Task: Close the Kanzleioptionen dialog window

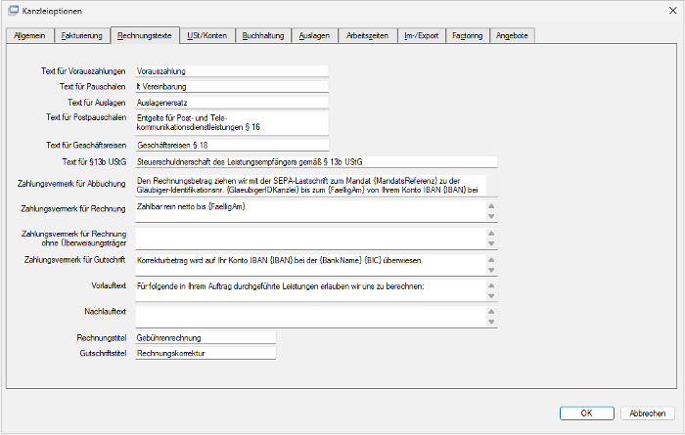Action: pyautogui.click(x=673, y=11)
